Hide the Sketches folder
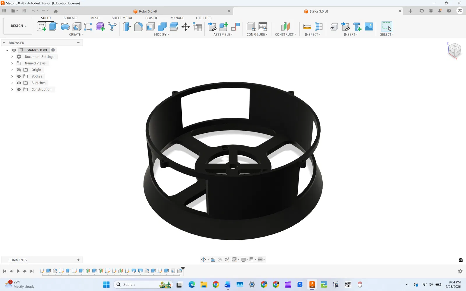The image size is (466, 291). point(19,83)
